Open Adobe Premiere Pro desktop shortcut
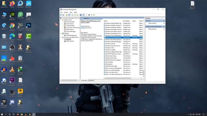This screenshot has width=207, height=116. [x=12, y=82]
